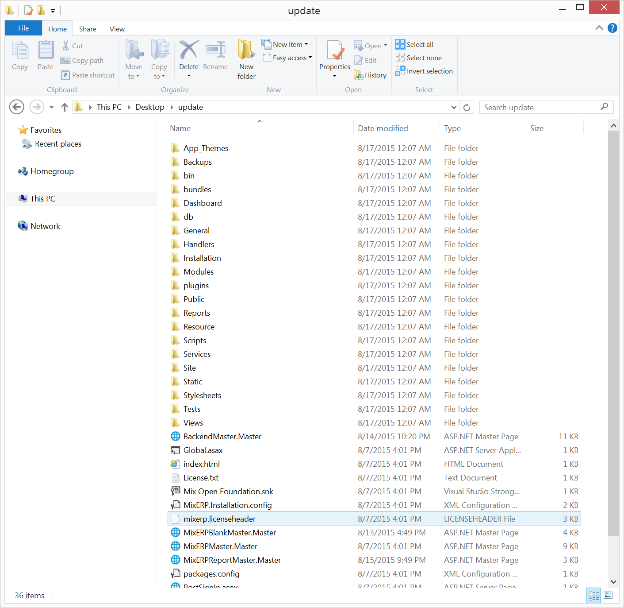Refresh the update folder view

pyautogui.click(x=467, y=107)
